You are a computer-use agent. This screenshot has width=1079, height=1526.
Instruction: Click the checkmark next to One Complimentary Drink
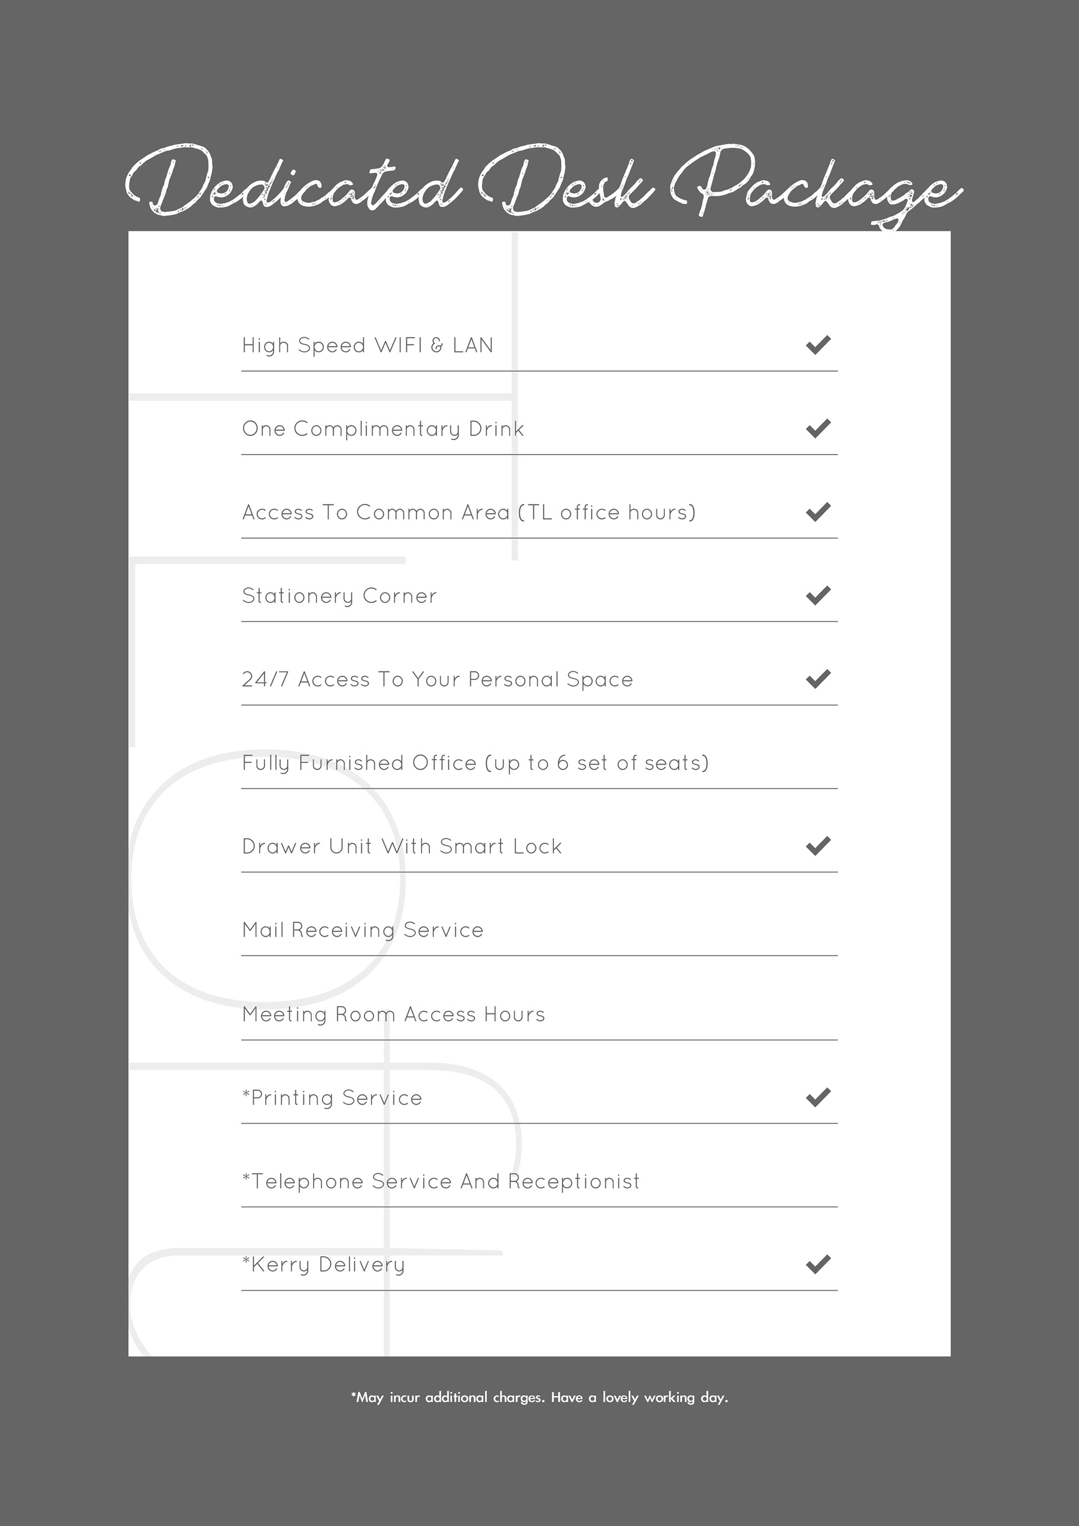818,429
